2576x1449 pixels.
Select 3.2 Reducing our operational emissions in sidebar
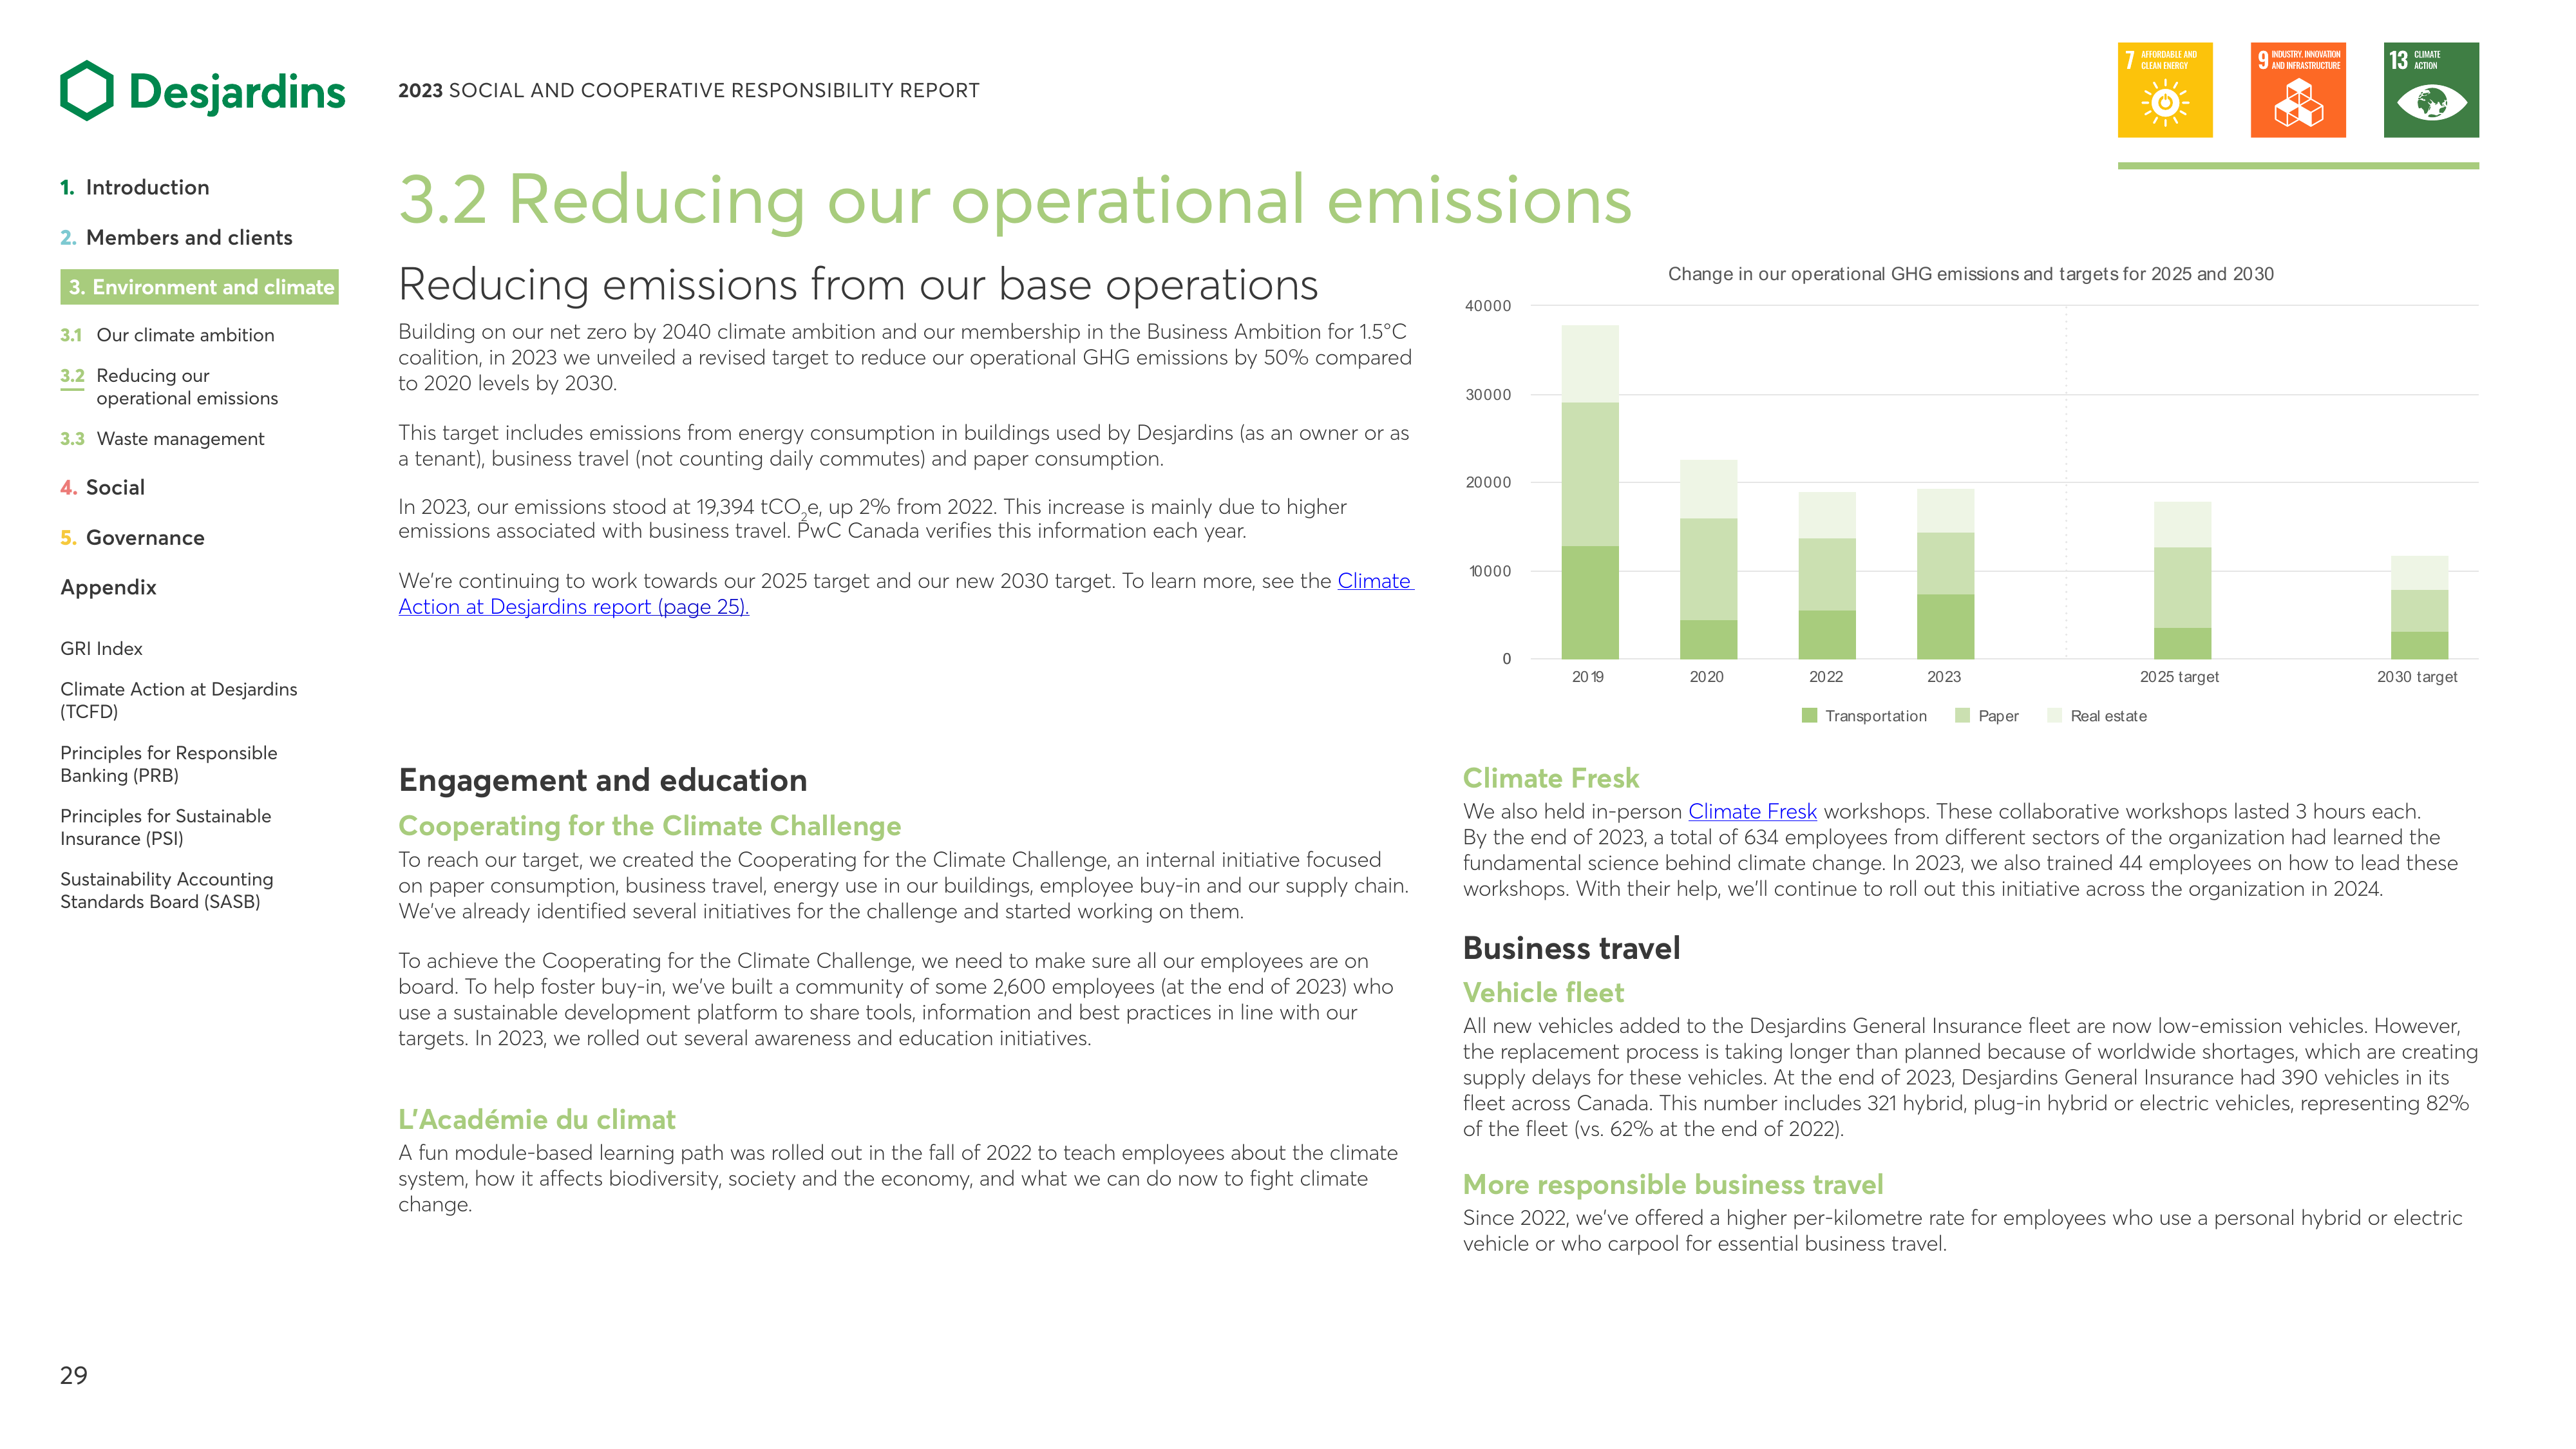pyautogui.click(x=169, y=387)
